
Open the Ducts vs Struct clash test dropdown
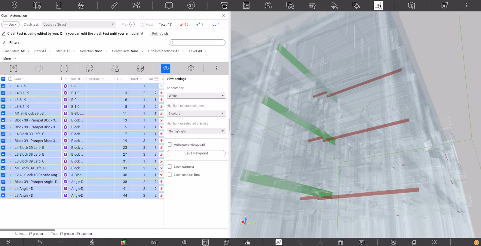(79, 24)
